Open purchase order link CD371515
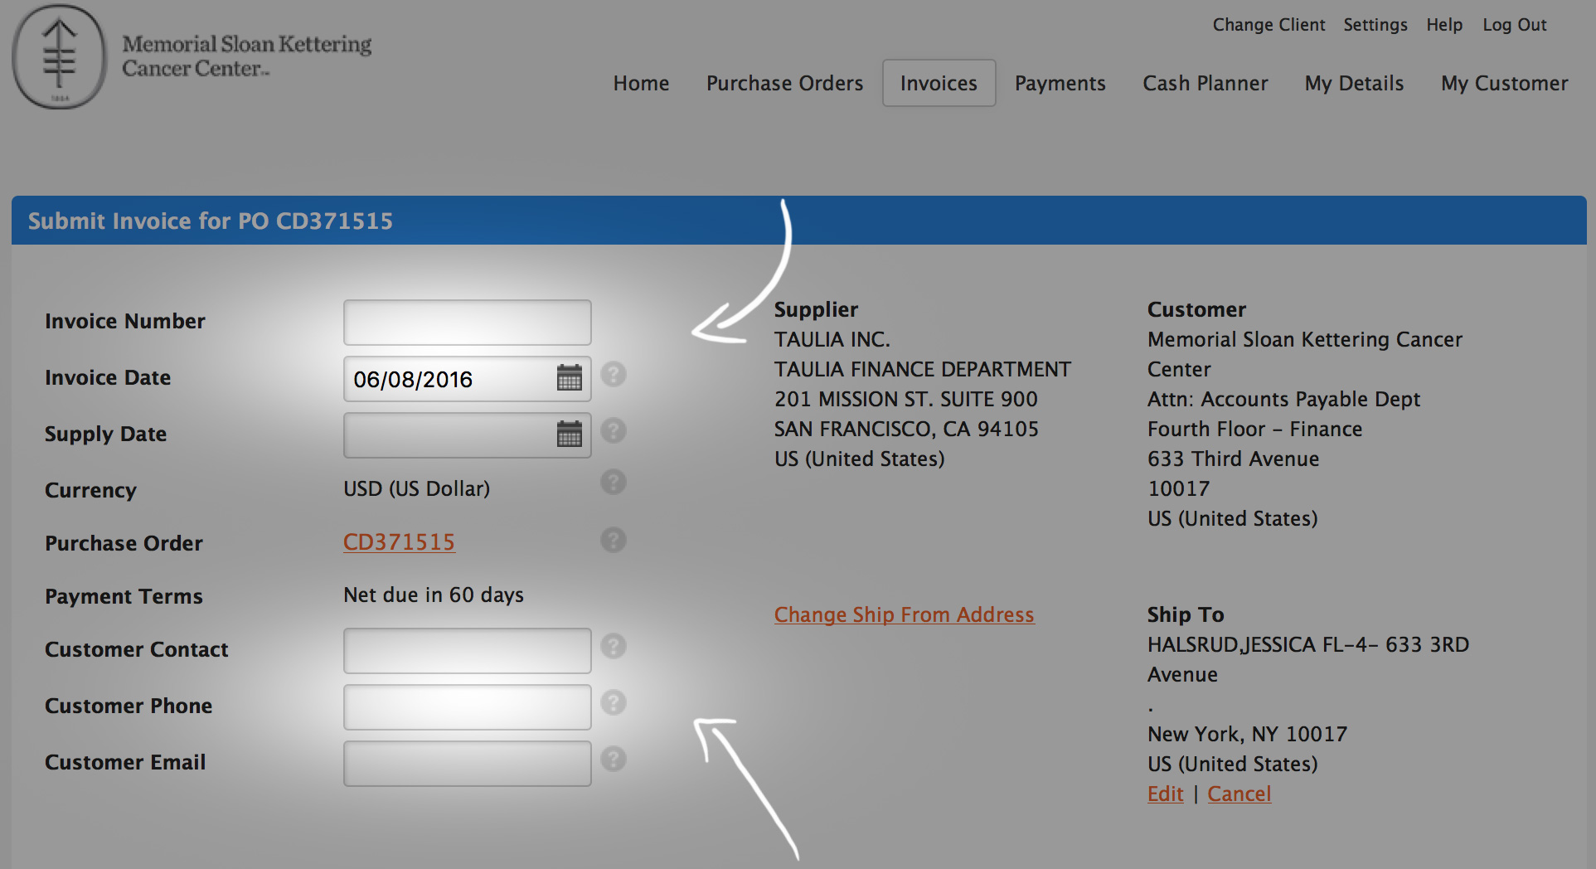The height and width of the screenshot is (869, 1596). tap(399, 542)
